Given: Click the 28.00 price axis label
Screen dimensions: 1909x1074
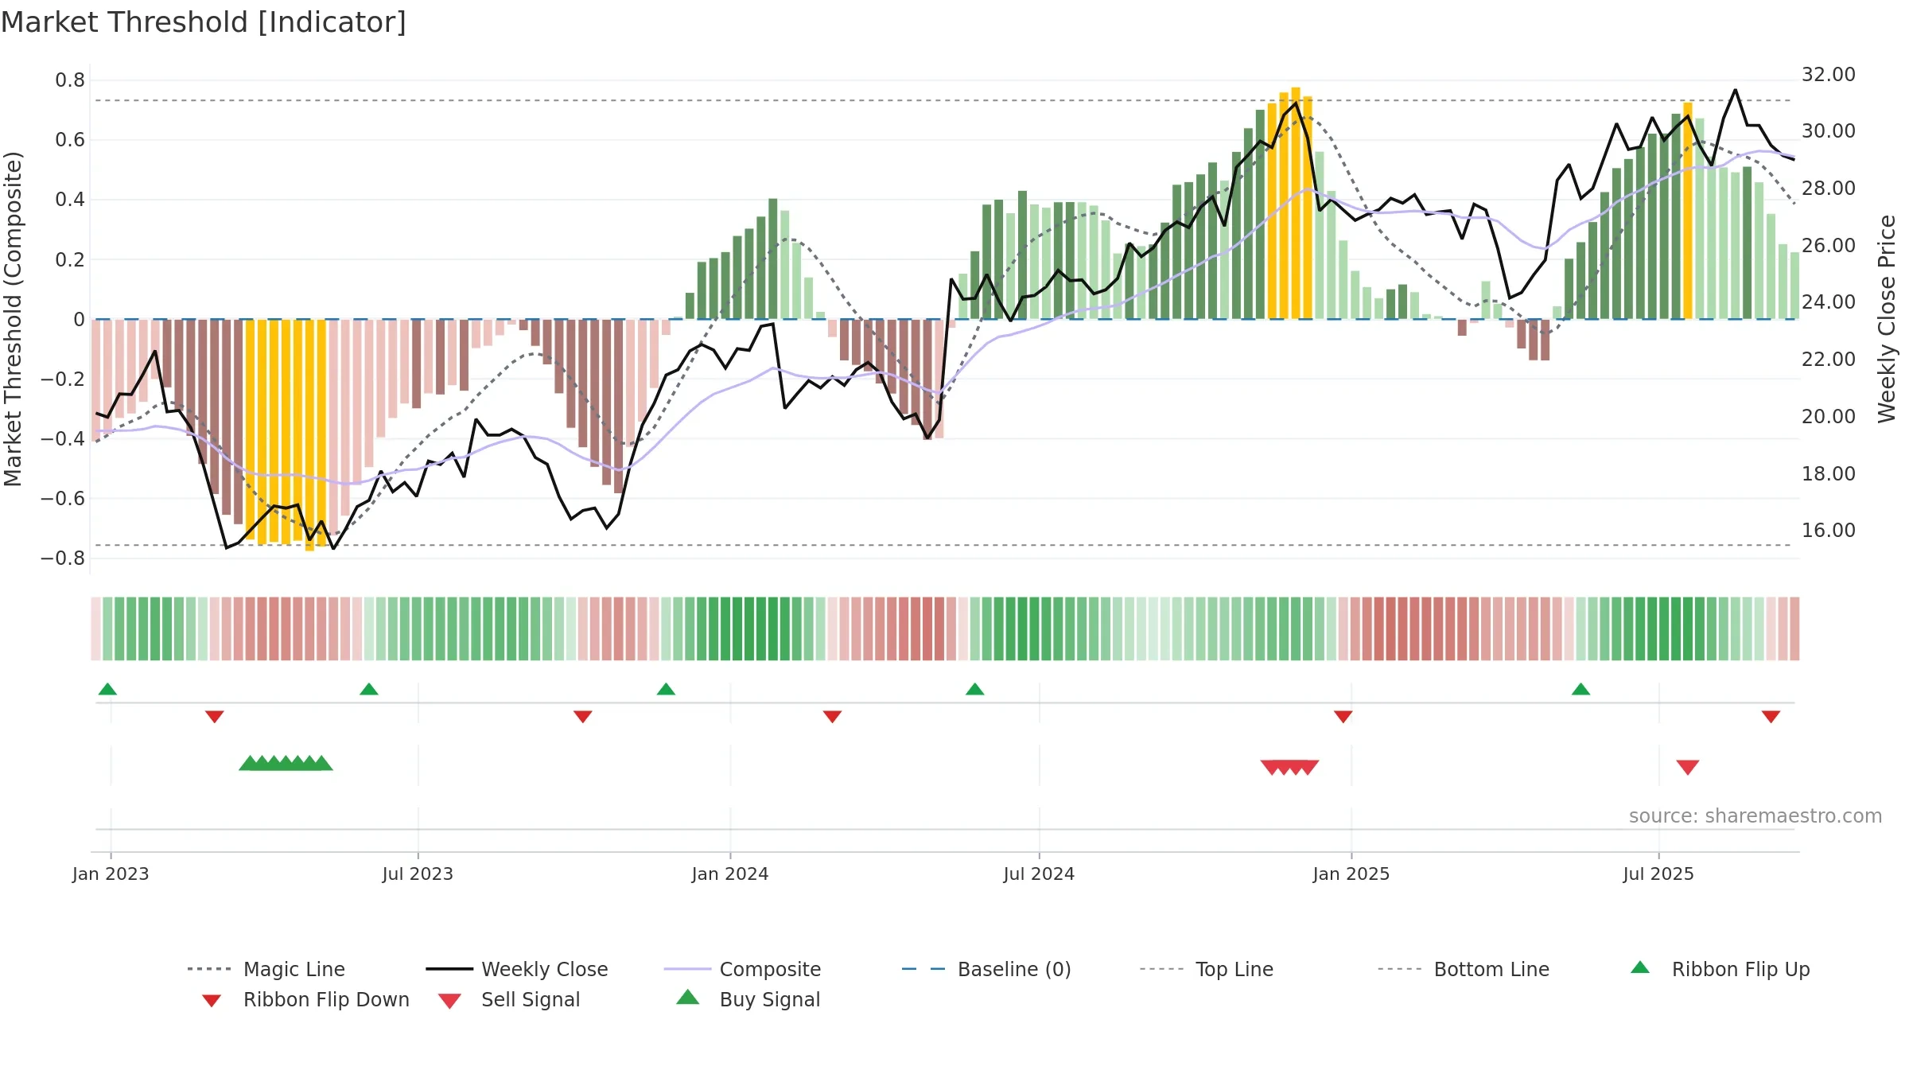Looking at the screenshot, I should [x=1829, y=189].
